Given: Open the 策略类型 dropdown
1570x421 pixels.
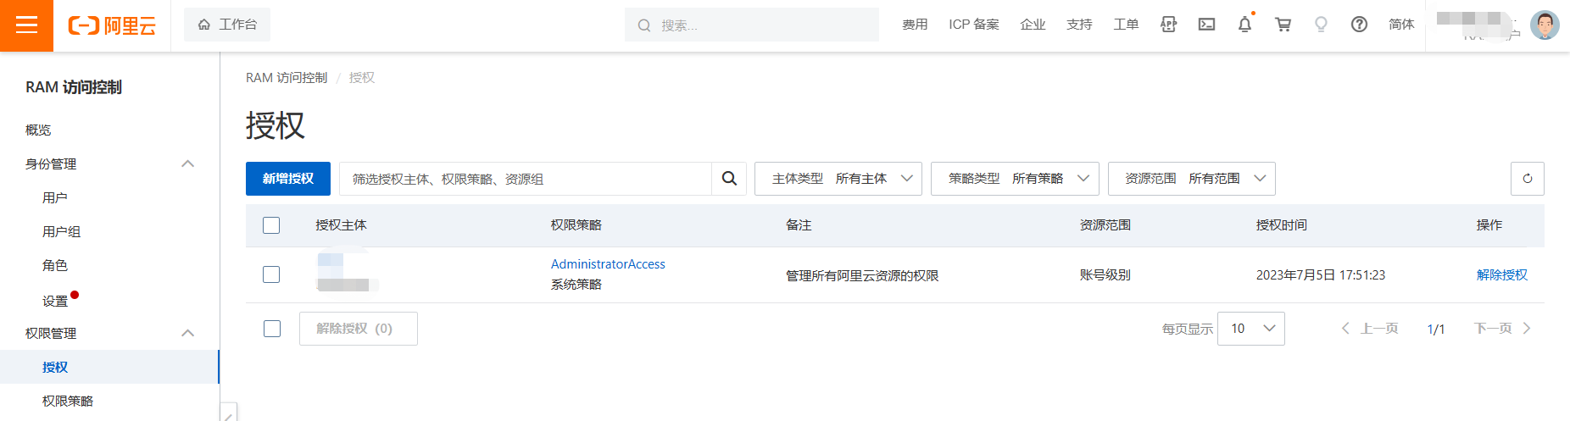Looking at the screenshot, I should [x=1015, y=179].
